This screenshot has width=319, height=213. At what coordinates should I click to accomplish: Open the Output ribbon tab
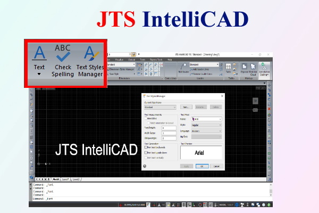132,60
